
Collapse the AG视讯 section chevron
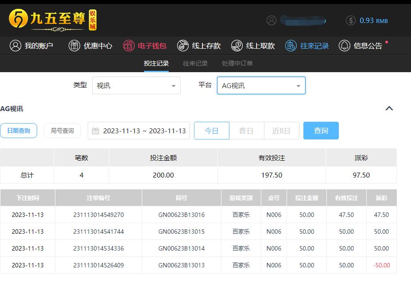[389, 108]
